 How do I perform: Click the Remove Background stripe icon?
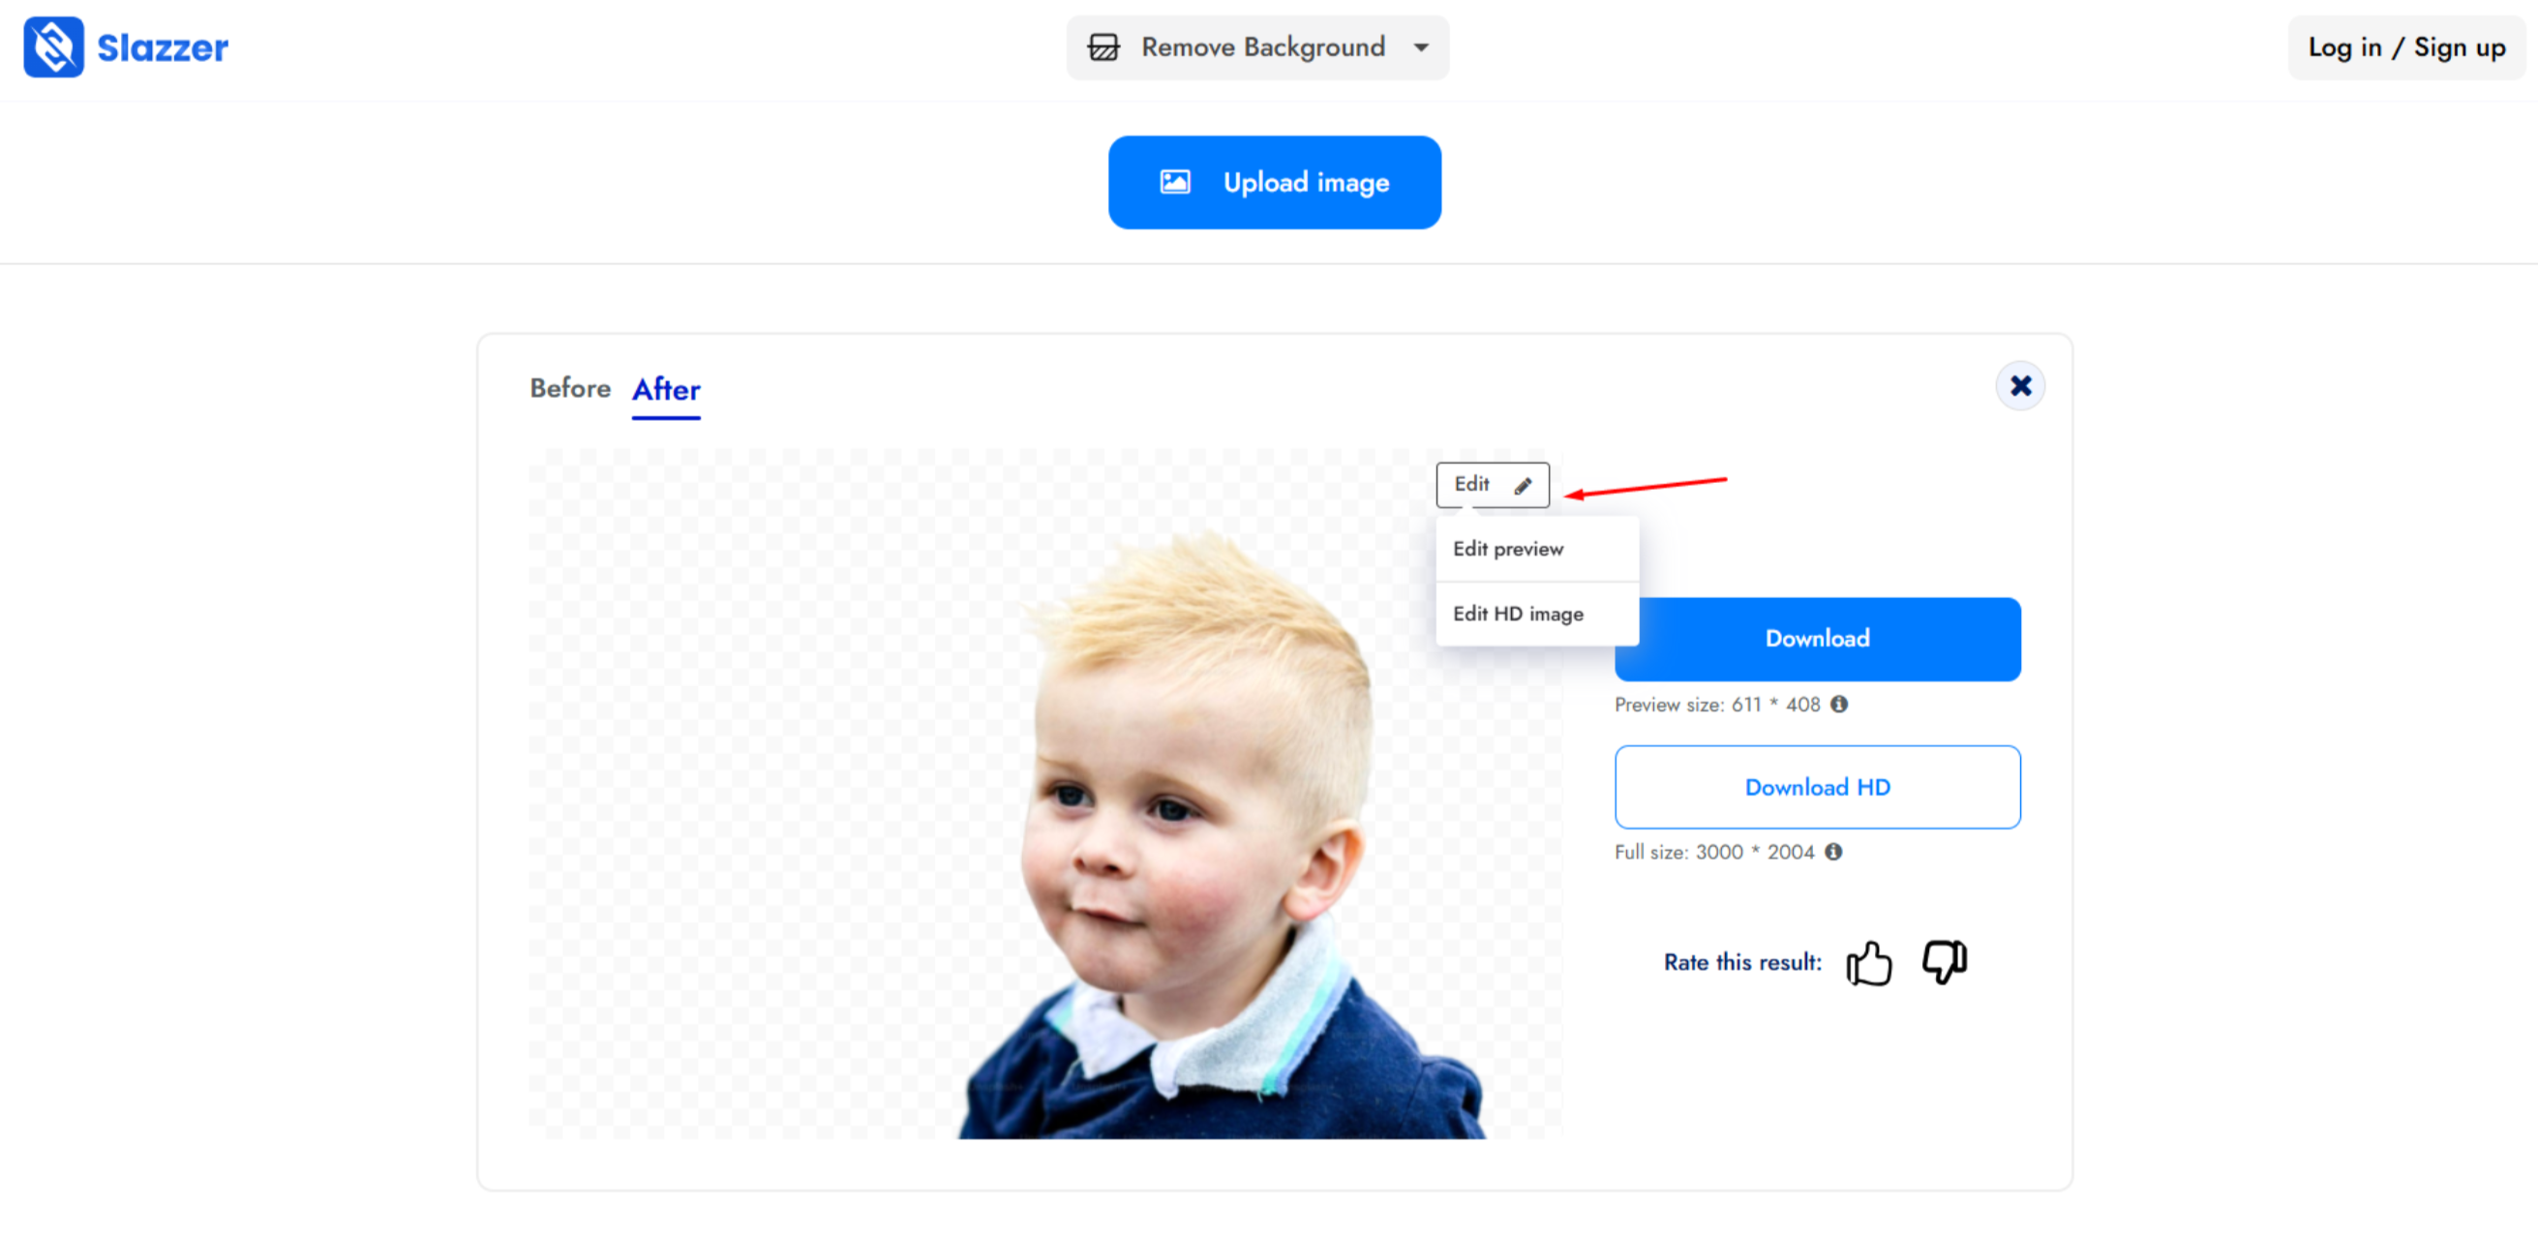[1103, 47]
